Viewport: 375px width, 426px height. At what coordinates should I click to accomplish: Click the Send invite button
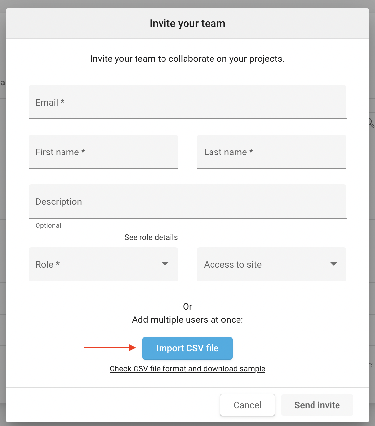pos(317,405)
